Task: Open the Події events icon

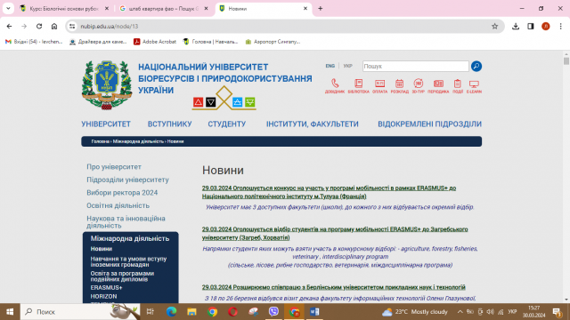Action: coord(457,86)
